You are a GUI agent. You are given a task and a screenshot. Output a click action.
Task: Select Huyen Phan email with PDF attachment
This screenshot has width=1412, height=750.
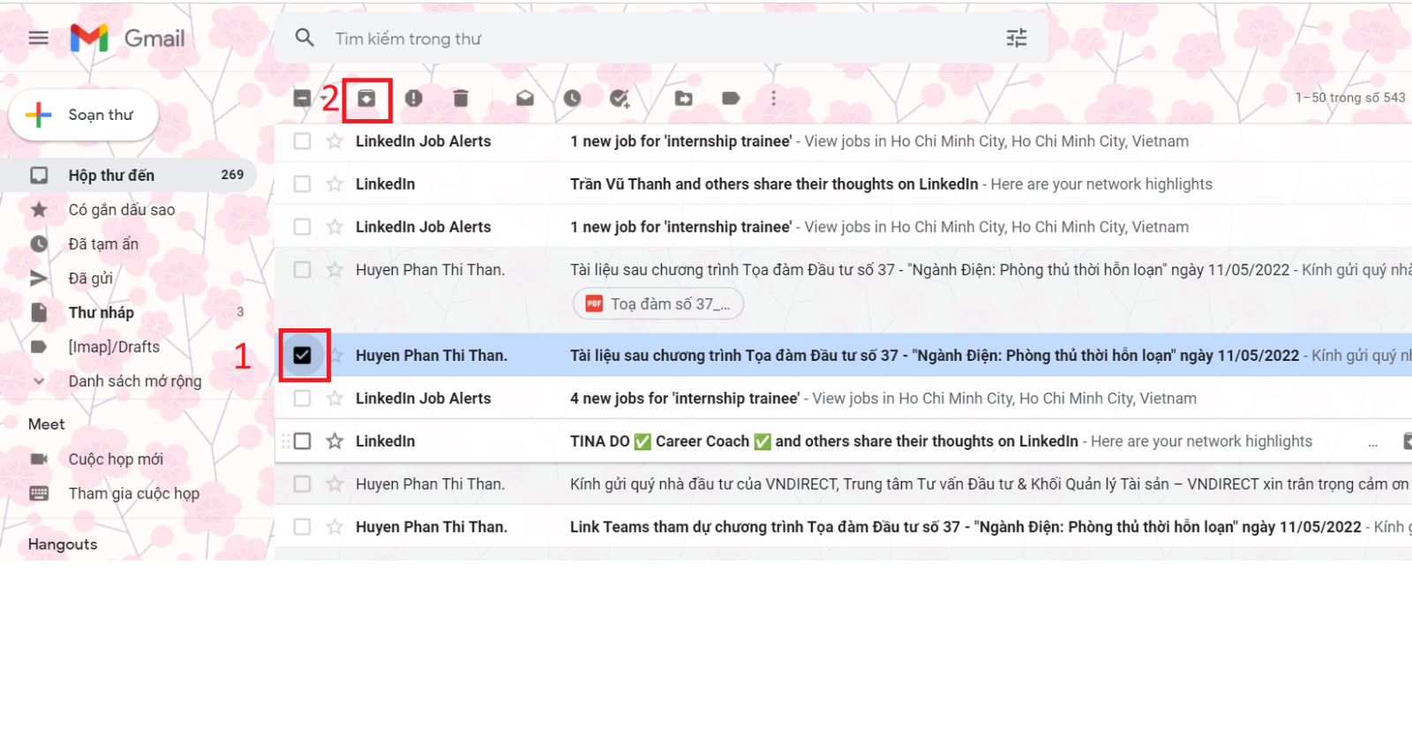[302, 269]
